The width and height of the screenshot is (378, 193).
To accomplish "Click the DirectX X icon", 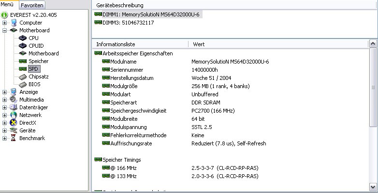I will coord(14,123).
